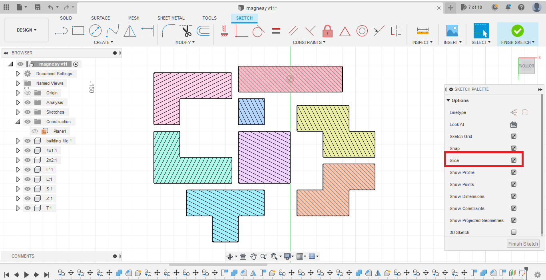The height and width of the screenshot is (280, 546).
Task: Collapse the Construction folder
Action: (18, 122)
